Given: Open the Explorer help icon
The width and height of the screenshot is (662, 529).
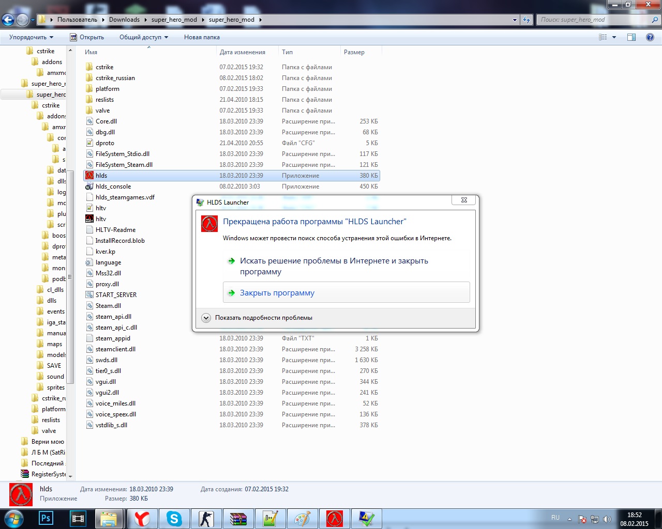Looking at the screenshot, I should (x=650, y=37).
